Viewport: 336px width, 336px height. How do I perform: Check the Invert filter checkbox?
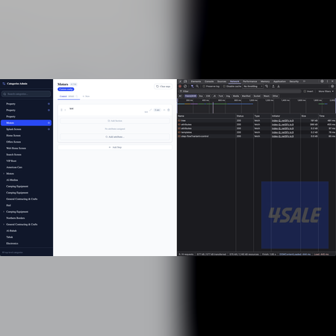click(305, 91)
